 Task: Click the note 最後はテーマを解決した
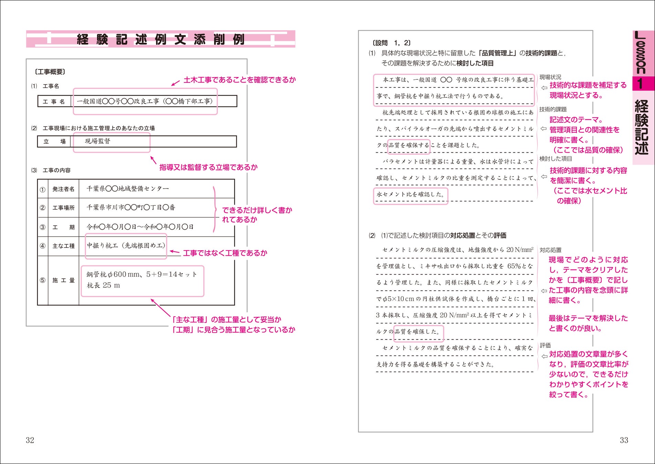click(x=588, y=319)
